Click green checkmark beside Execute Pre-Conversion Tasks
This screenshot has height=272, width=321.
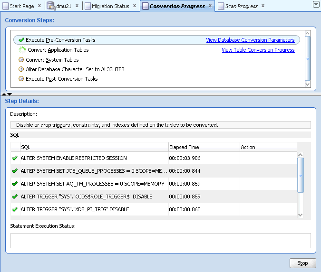point(21,40)
